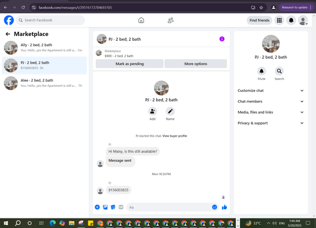Image resolution: width=316 pixels, height=228 pixels.
Task: Open Microsoft Edge from the taskbar
Action: point(52,223)
